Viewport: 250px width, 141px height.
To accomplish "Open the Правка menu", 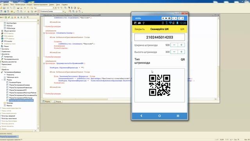I will pyautogui.click(x=6, y=5).
